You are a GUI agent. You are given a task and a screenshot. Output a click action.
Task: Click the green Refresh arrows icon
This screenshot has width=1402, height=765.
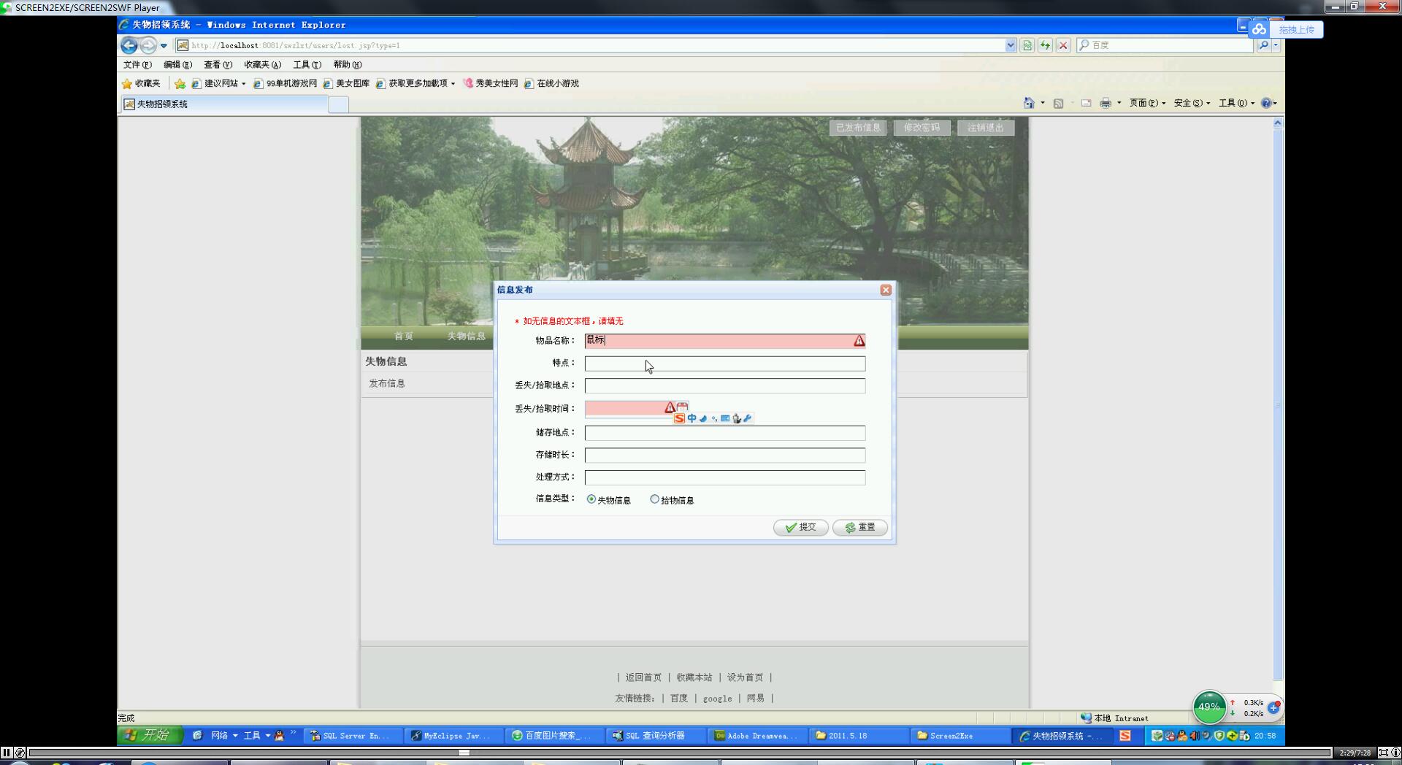(1045, 45)
